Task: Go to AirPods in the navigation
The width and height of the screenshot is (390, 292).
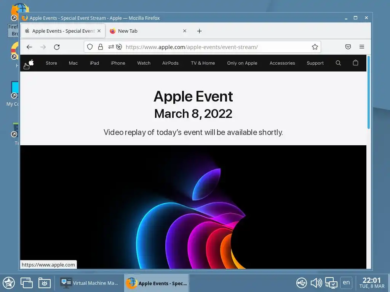Action: click(170, 63)
